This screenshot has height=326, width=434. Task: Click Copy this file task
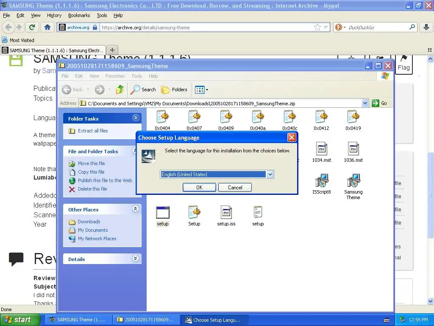[91, 172]
